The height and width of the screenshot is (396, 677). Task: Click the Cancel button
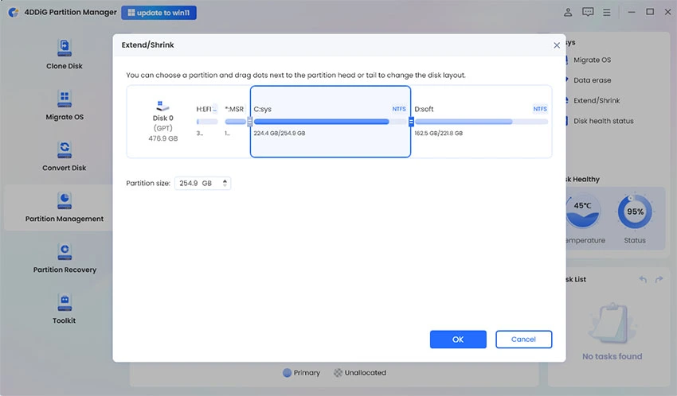click(523, 340)
